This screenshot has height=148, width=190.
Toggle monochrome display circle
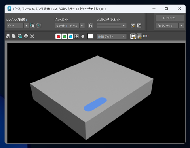click(x=83, y=36)
